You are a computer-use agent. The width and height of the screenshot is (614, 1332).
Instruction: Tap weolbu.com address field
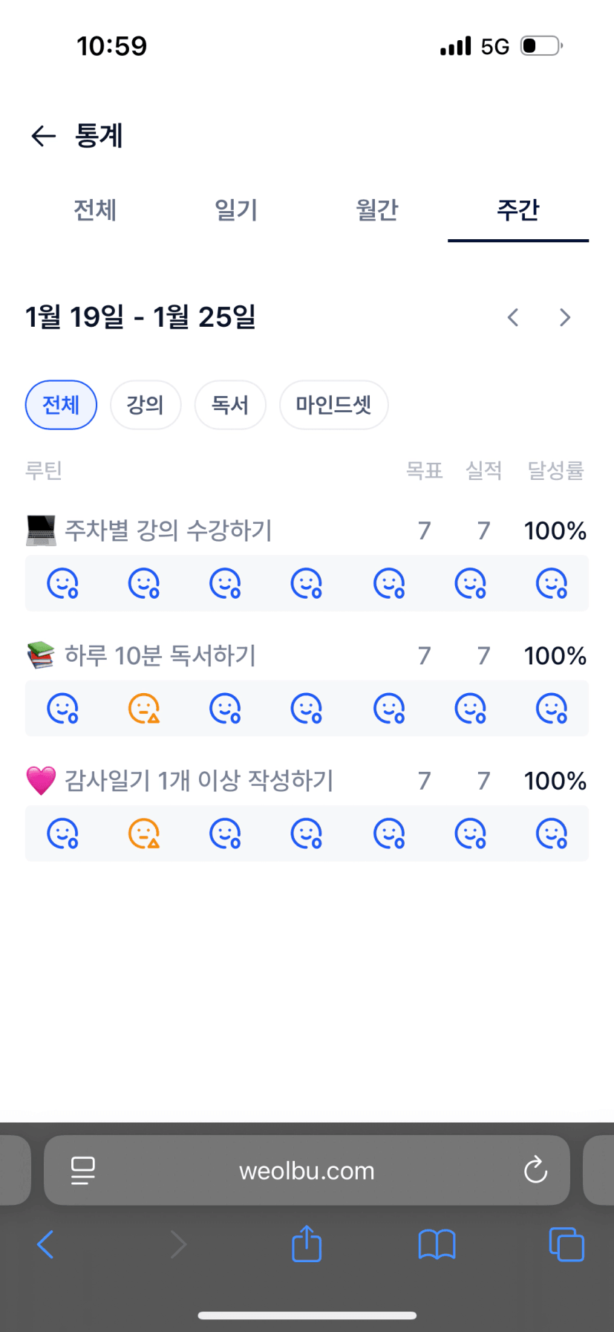pyautogui.click(x=307, y=1171)
